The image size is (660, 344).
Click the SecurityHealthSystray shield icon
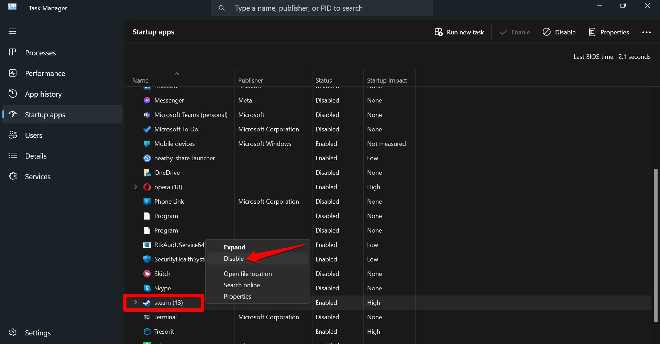pos(147,259)
